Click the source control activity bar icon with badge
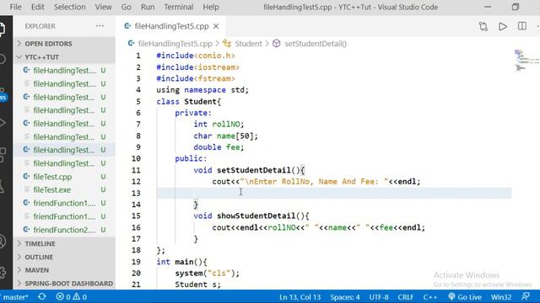 click(x=3, y=94)
